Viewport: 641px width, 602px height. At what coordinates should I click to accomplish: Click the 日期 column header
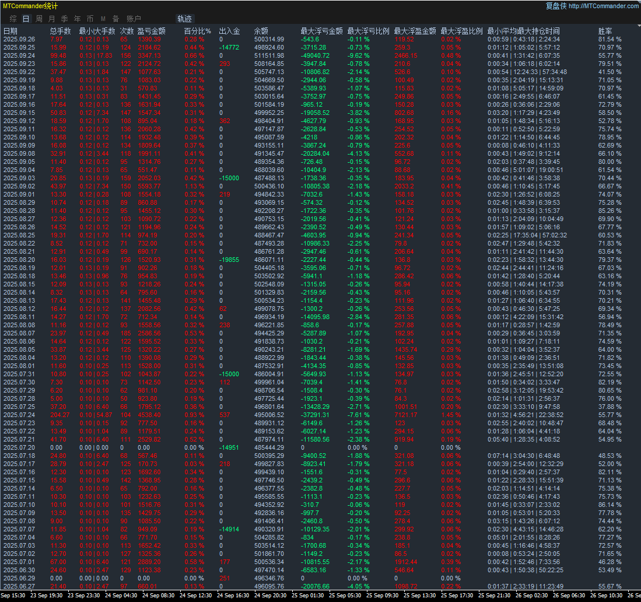(10, 31)
